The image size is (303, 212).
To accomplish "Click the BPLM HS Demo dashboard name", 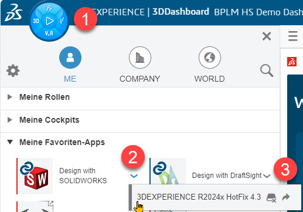I will pos(258,12).
